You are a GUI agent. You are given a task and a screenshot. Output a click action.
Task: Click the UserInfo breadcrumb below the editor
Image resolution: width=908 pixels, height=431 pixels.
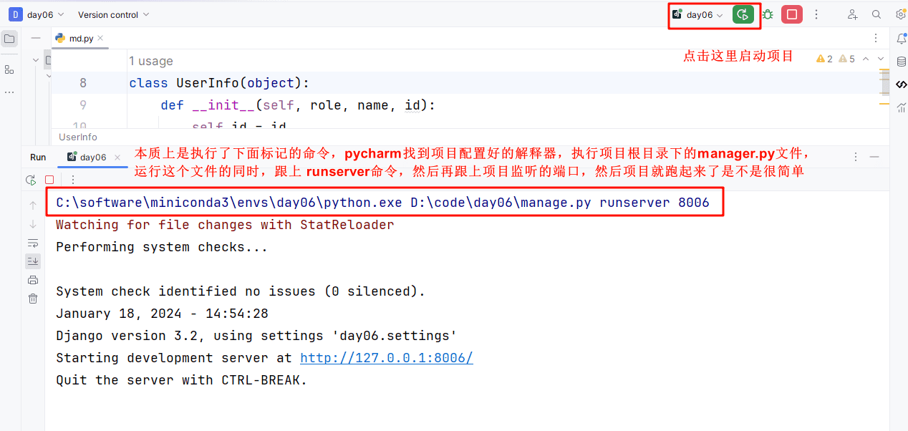pos(78,137)
